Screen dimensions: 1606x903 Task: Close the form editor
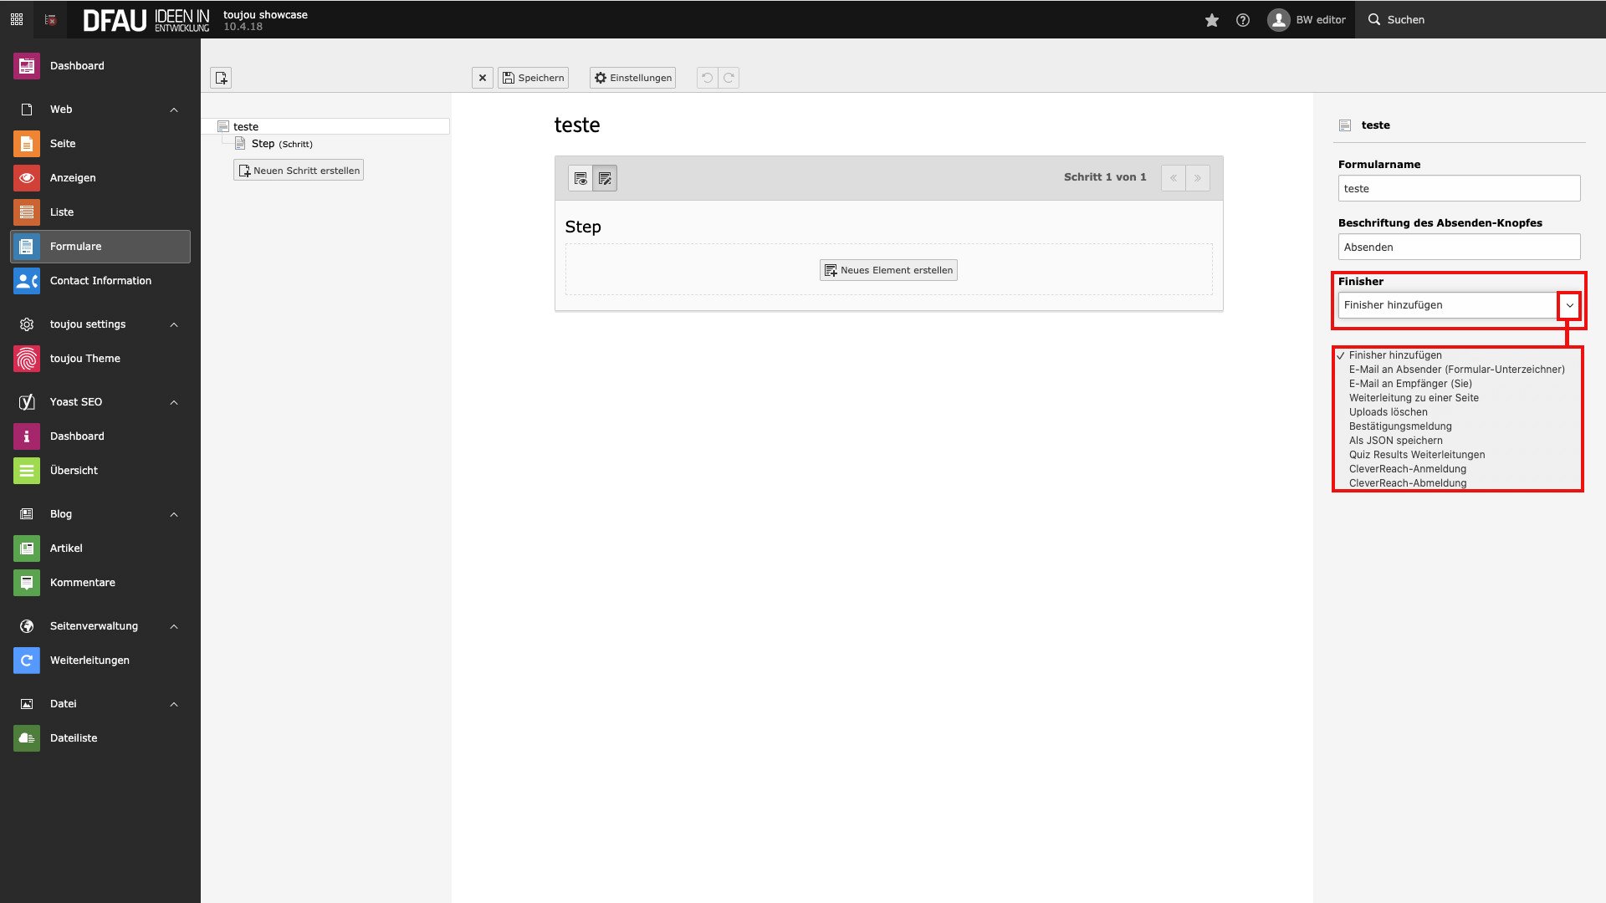(483, 78)
